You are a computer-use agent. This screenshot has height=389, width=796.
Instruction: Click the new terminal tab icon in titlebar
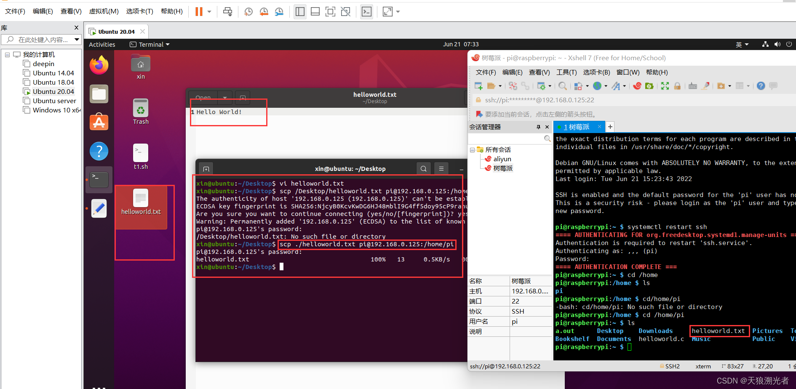point(206,169)
